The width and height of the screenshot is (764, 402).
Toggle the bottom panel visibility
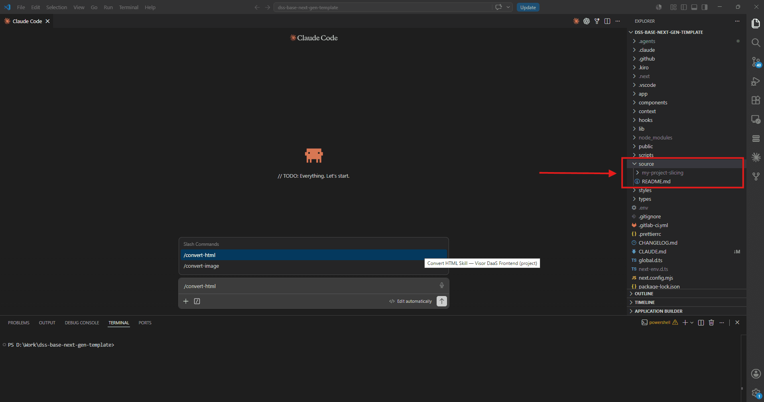pyautogui.click(x=694, y=7)
